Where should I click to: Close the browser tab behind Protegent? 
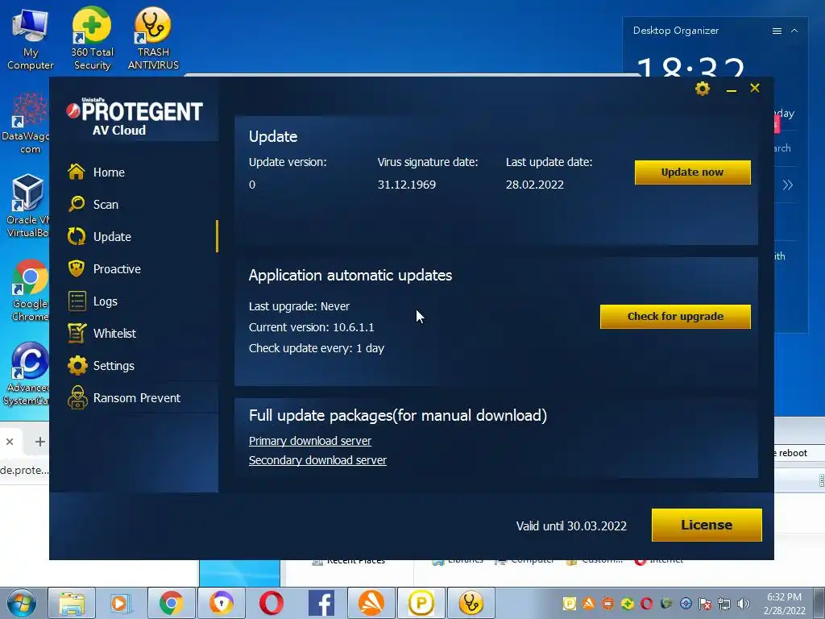click(x=10, y=442)
